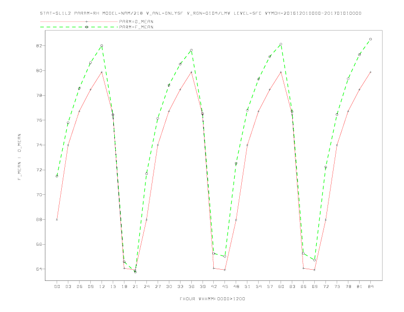Click the x-axis tick label 06
404x312 pixels.
coord(80,287)
